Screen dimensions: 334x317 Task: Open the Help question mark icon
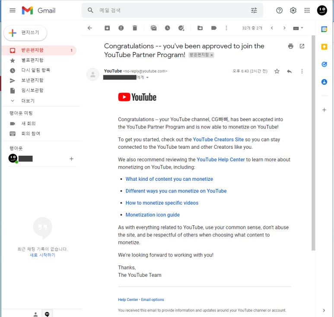(279, 10)
